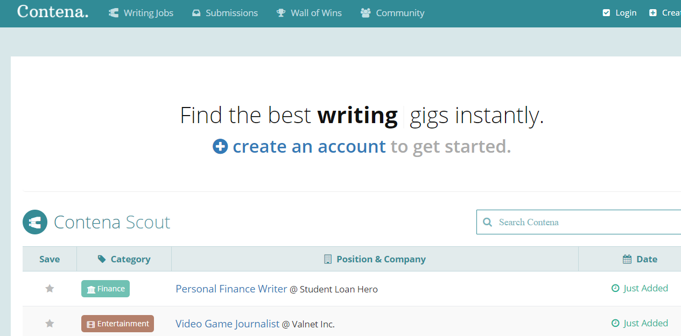Open the Writing Jobs menu item
The image size is (681, 336).
tap(141, 13)
